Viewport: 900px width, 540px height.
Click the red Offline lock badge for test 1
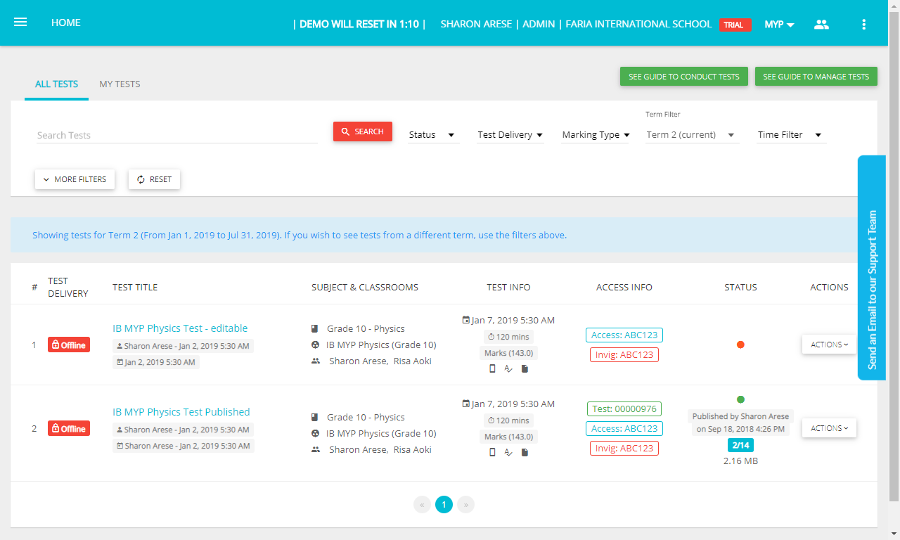click(69, 345)
